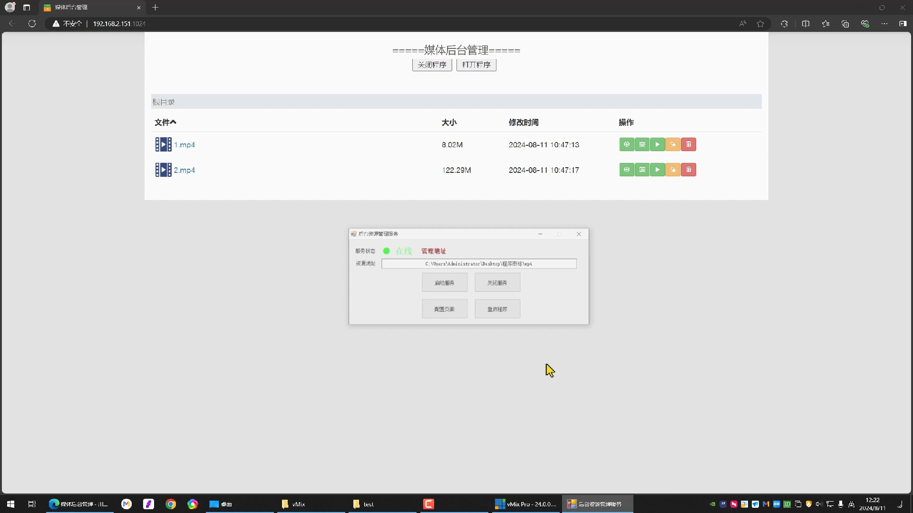Click the 根目录 breadcrumb
The height and width of the screenshot is (513, 913).
[164, 102]
